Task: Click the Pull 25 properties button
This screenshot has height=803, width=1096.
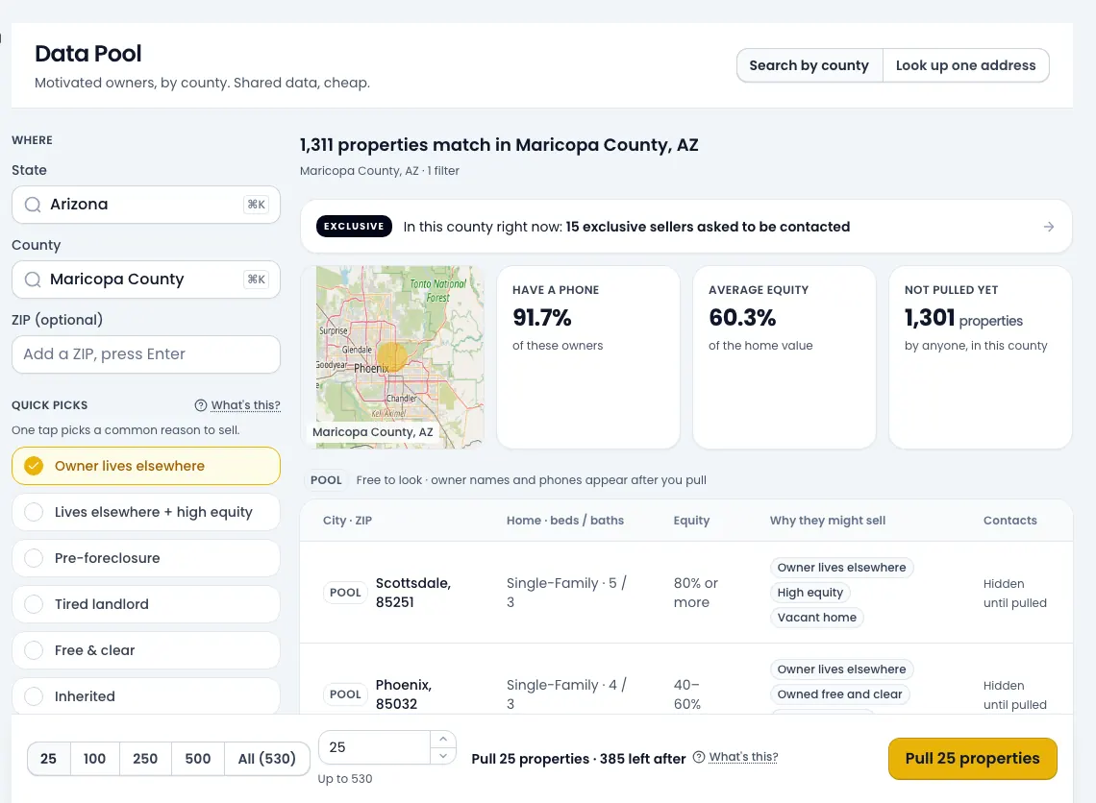Action: tap(972, 758)
